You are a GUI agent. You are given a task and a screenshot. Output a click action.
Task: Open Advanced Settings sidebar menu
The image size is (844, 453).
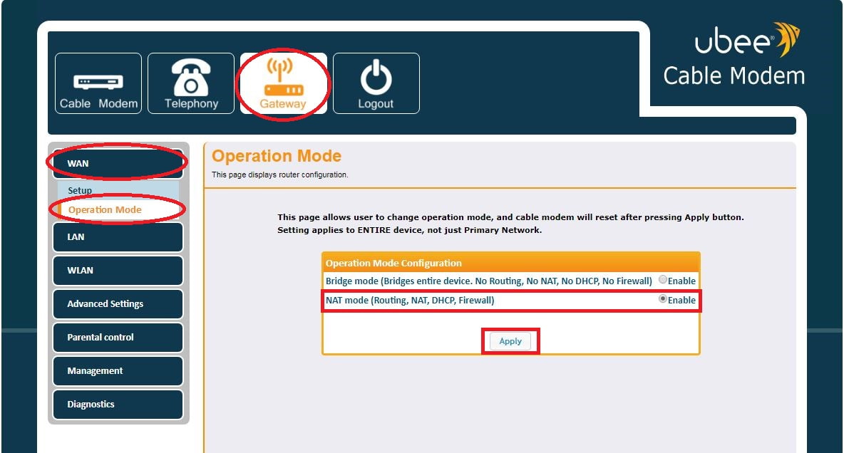pyautogui.click(x=118, y=304)
